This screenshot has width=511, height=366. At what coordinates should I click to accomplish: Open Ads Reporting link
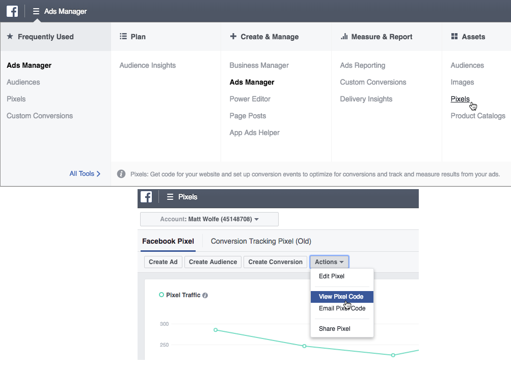coord(362,65)
